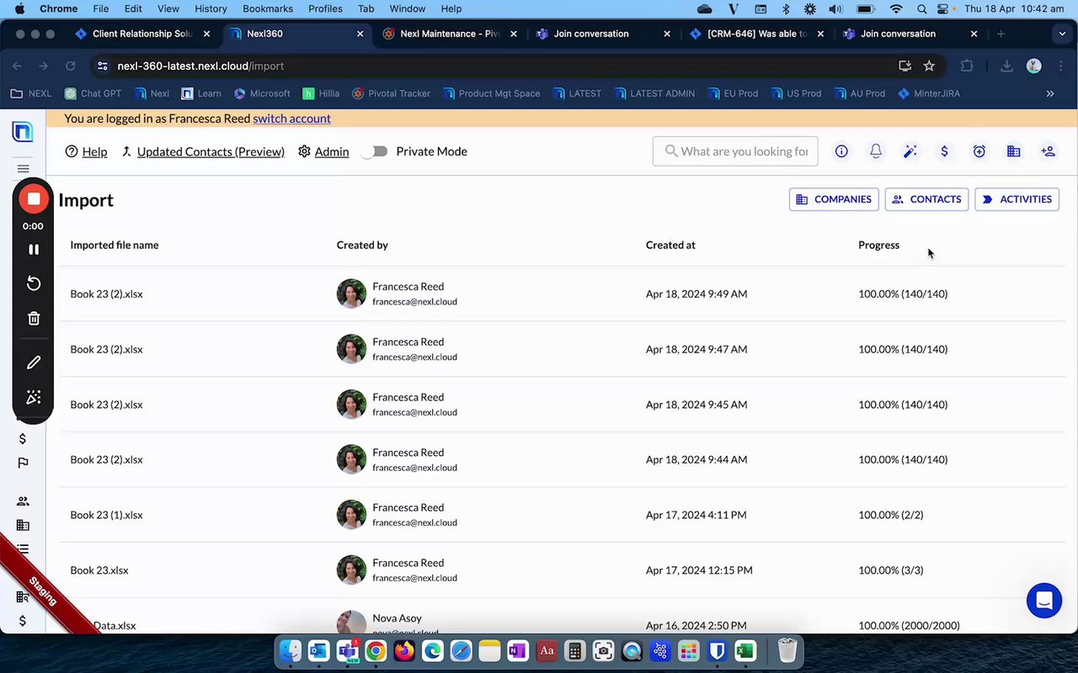Focus the 'What are you looking for' search box
1078x673 pixels.
(x=735, y=151)
